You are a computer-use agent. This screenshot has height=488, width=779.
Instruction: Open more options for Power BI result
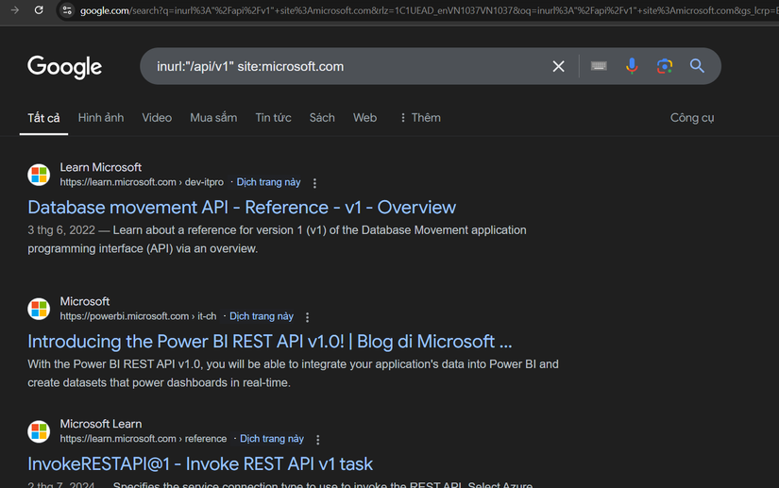[308, 317]
